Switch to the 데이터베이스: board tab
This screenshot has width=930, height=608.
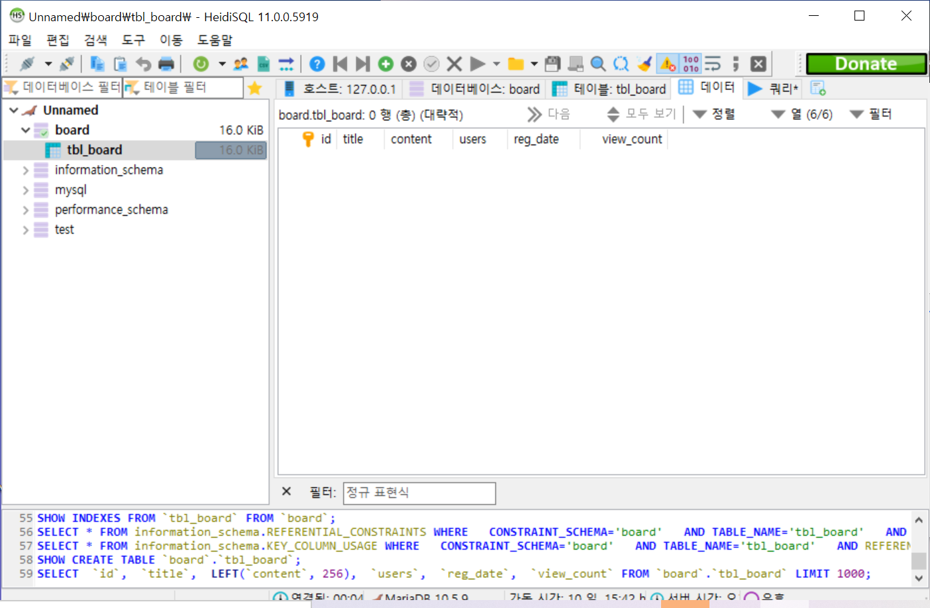475,89
